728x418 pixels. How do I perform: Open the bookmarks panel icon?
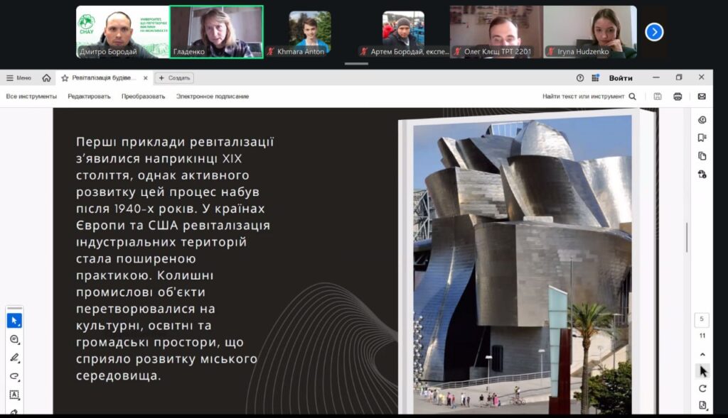point(702,138)
